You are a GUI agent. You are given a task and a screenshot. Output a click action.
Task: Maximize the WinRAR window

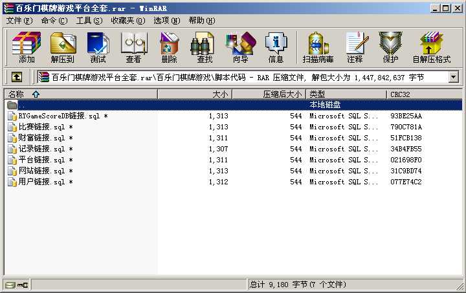445,8
